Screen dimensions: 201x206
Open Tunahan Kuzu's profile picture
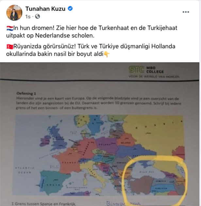(14, 13)
